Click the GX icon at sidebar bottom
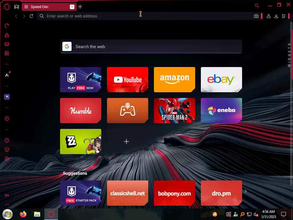Viewport: 293px width, 220px height. pyautogui.click(x=7, y=195)
